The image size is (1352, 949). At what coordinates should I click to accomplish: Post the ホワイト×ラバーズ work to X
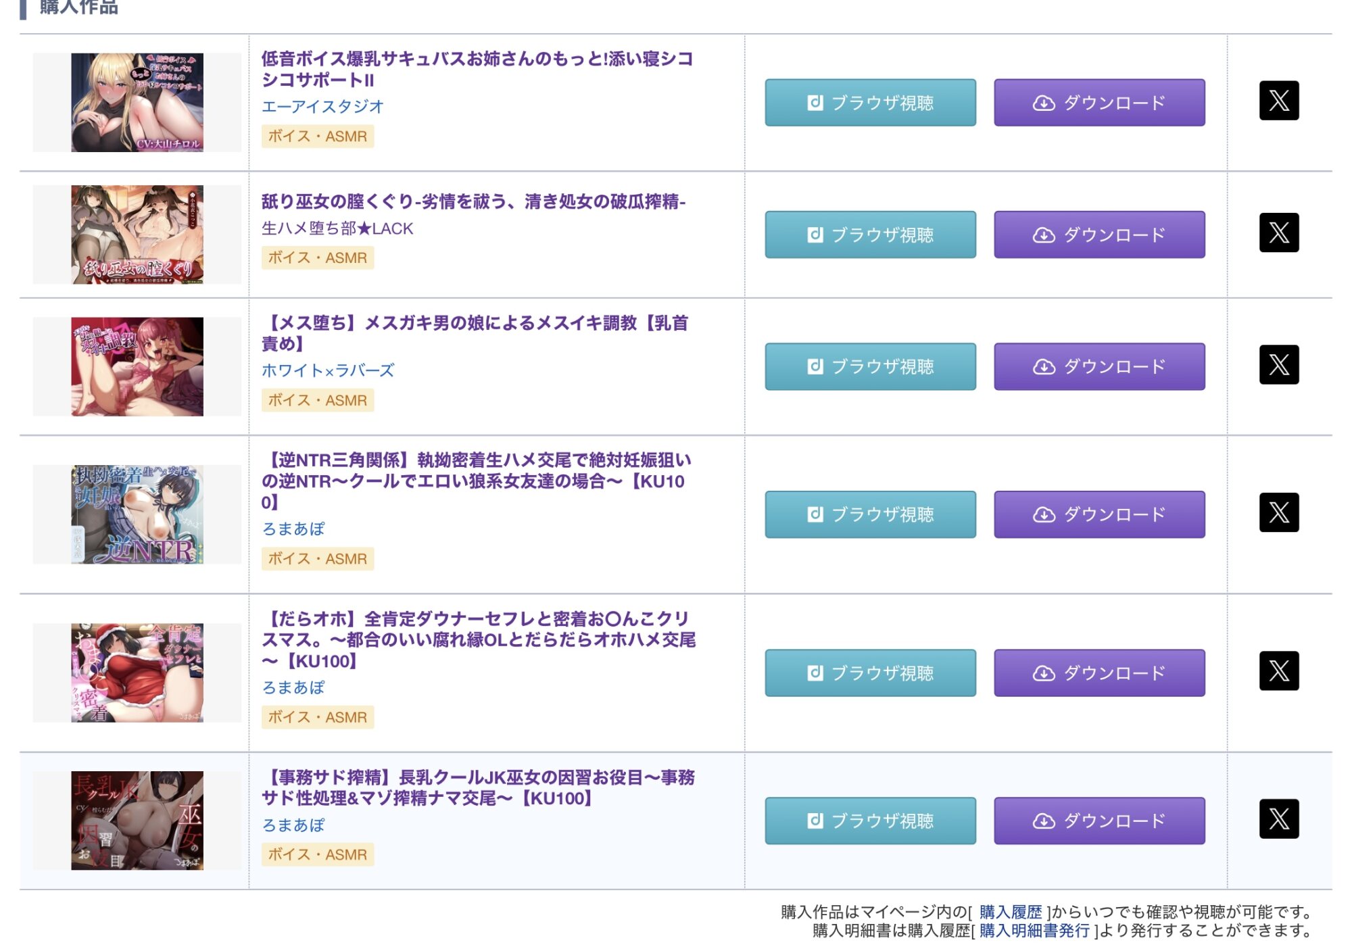[x=1278, y=365]
